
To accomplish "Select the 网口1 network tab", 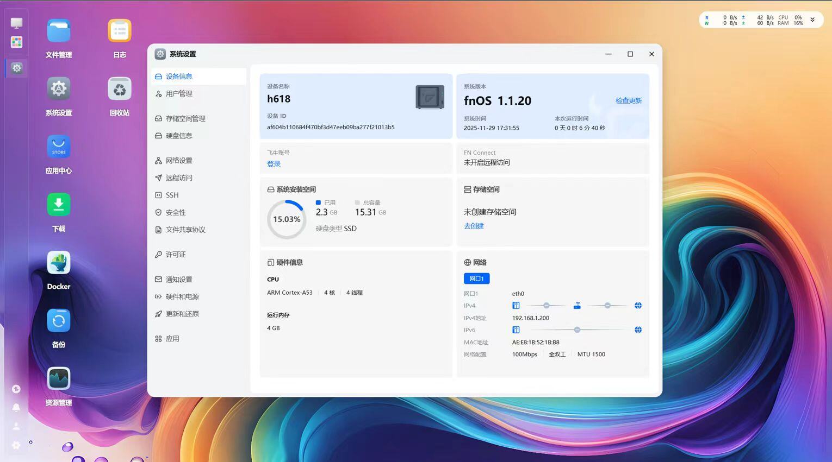I will coord(476,279).
